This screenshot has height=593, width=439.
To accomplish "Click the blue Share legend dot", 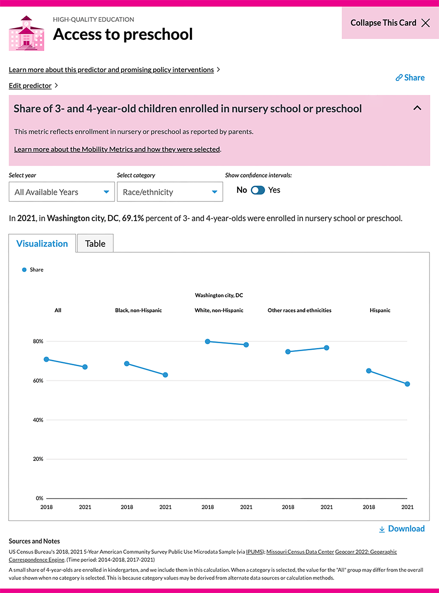I will point(24,270).
